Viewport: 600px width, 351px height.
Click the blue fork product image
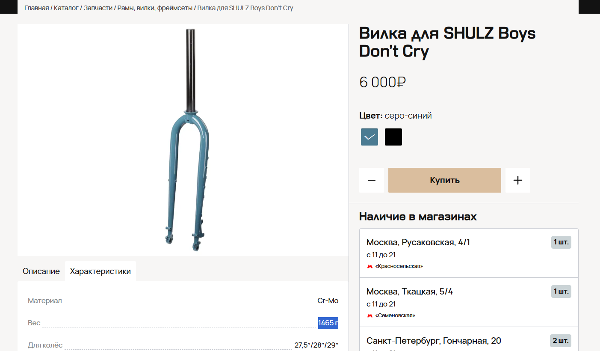click(x=183, y=140)
